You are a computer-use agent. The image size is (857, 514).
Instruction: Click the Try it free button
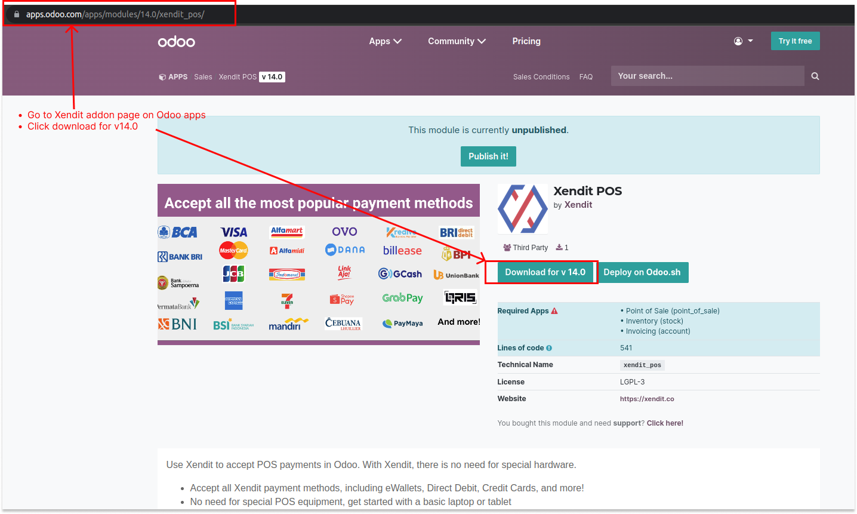click(x=795, y=41)
